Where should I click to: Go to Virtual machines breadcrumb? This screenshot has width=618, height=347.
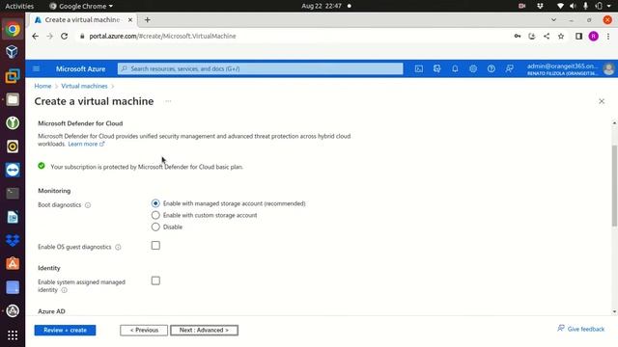[84, 86]
